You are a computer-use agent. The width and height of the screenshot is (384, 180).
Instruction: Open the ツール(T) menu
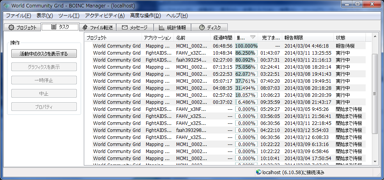coord(69,16)
